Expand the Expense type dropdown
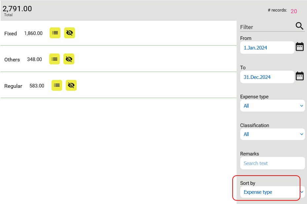This screenshot has height=204, width=307. (272, 106)
